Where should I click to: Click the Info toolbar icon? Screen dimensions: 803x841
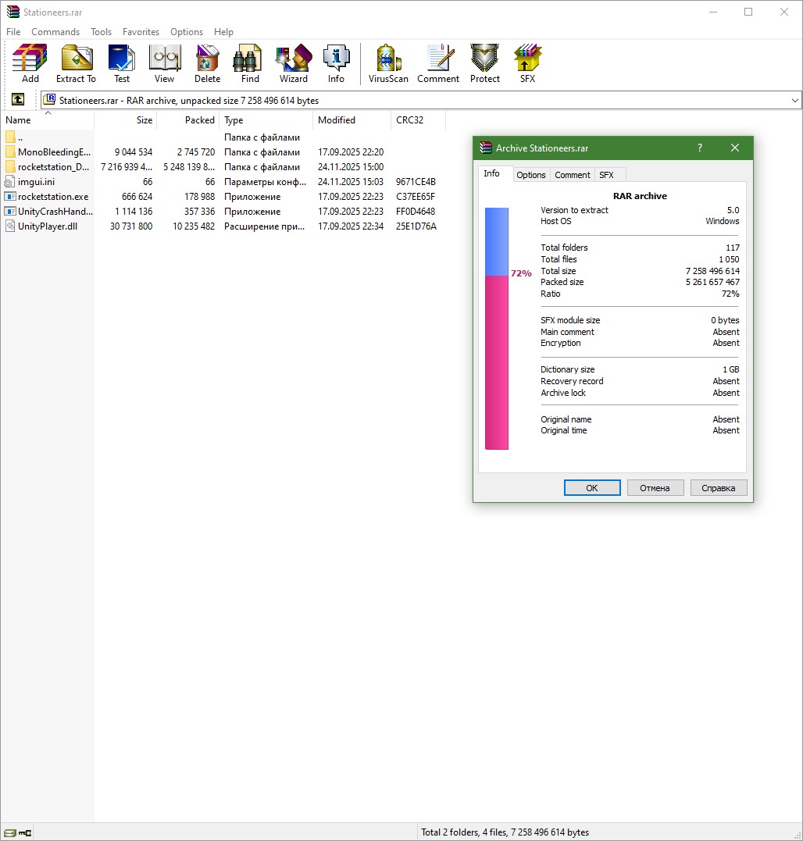pos(336,63)
